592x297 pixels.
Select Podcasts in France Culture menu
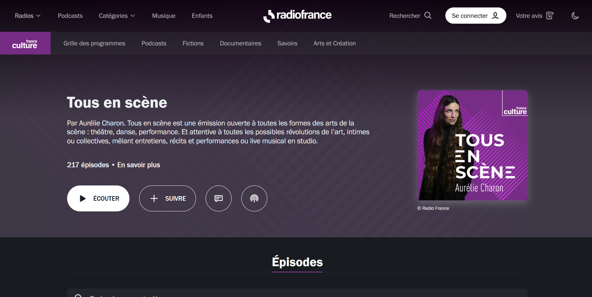(154, 43)
